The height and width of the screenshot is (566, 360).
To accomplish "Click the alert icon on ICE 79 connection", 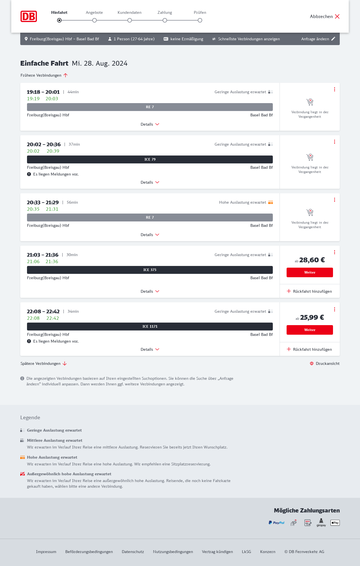I will click(x=29, y=174).
